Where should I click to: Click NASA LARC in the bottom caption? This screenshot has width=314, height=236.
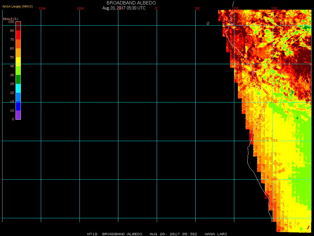(216, 234)
